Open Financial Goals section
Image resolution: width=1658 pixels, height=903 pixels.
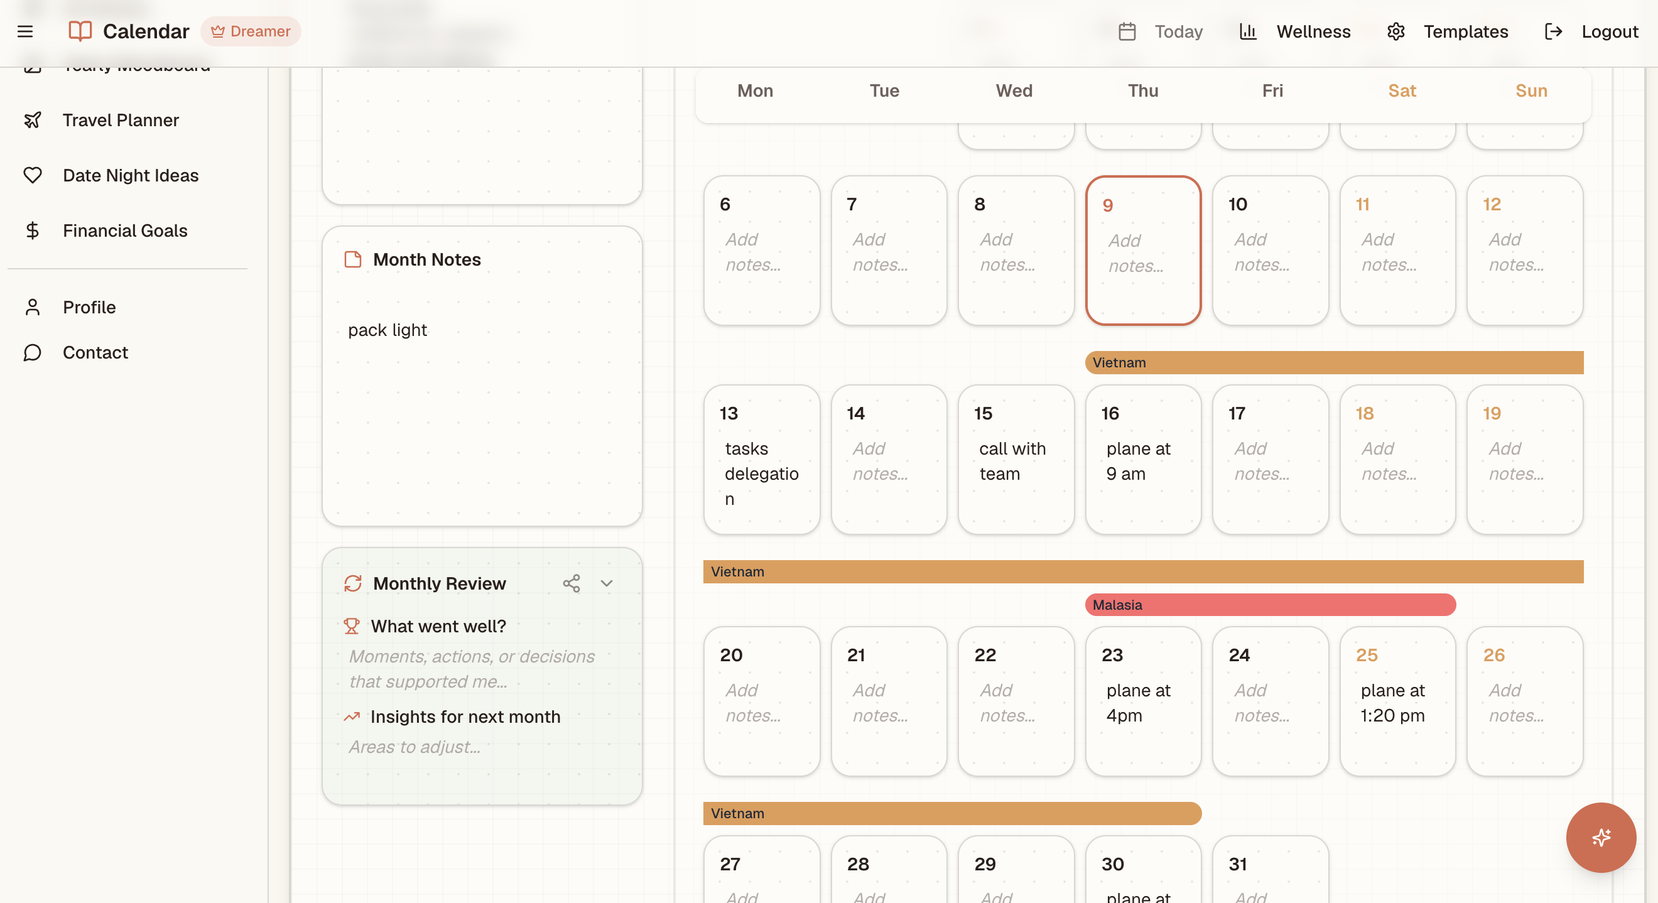click(125, 230)
